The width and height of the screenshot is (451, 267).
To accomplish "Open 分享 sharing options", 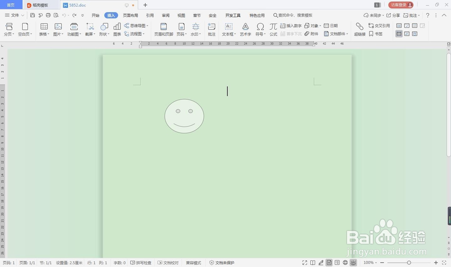I will click(x=394, y=15).
